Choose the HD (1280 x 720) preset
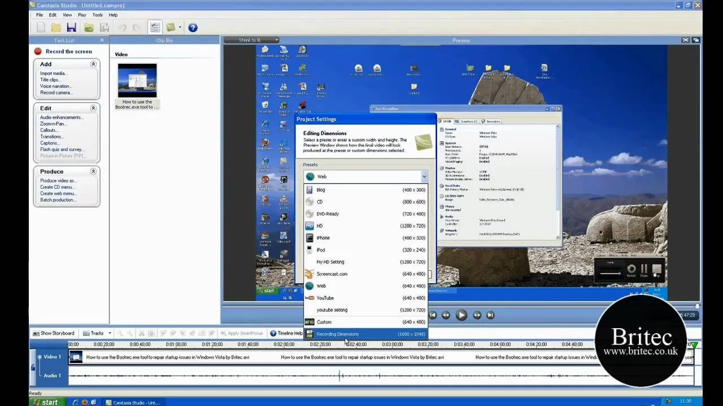This screenshot has height=406, width=723. pyautogui.click(x=366, y=226)
